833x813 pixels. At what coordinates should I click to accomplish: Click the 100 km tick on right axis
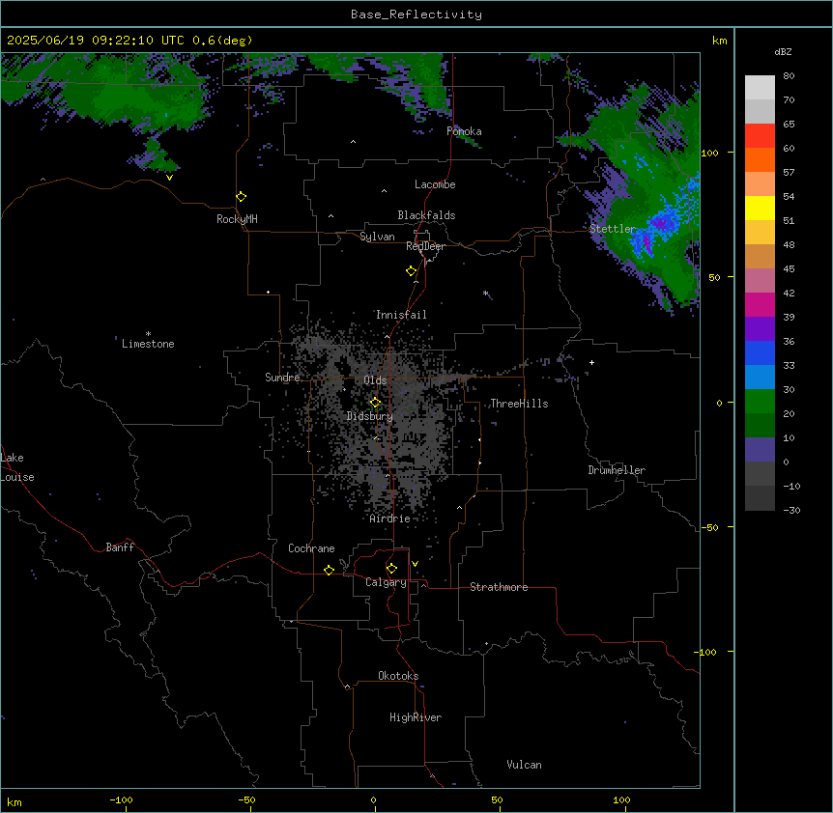(709, 153)
